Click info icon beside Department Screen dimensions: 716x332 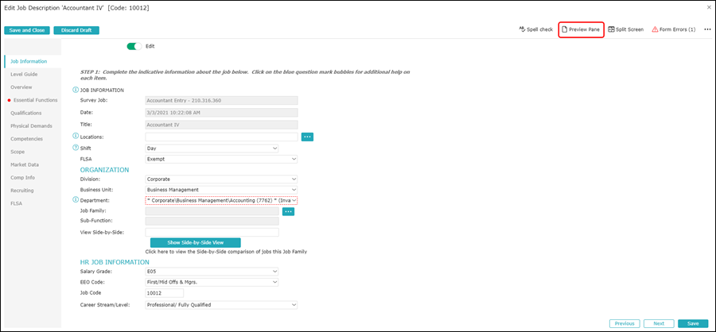(x=76, y=200)
